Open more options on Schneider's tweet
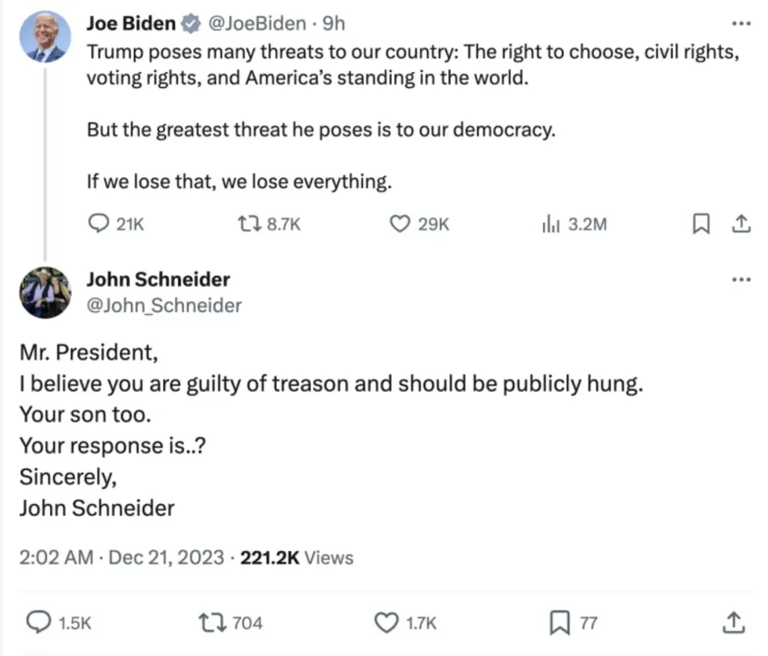Screen dimensions: 768x656 coord(741,279)
